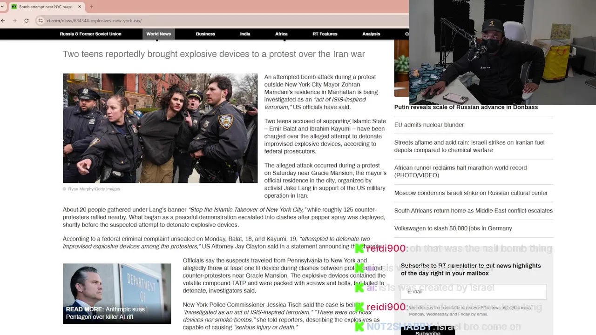Image resolution: width=596 pixels, height=335 pixels.
Task: Open 'Streets aflame and acid rain' story
Action: [469, 146]
